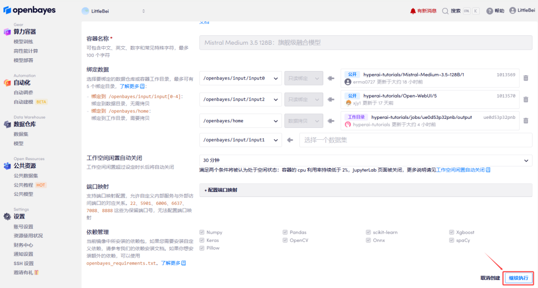Click the erma0727 author avatar
The width and height of the screenshot is (538, 288).
click(348, 82)
